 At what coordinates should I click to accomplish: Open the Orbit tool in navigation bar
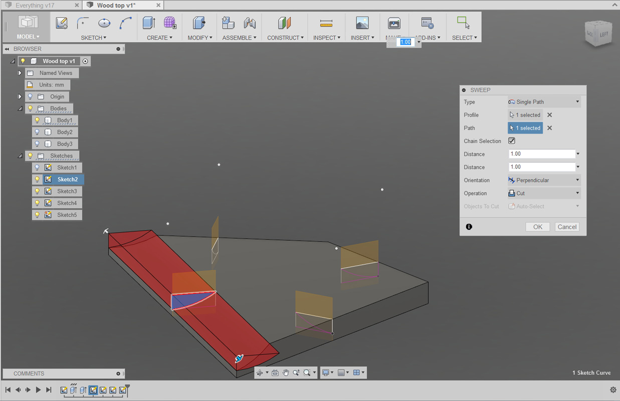(260, 372)
